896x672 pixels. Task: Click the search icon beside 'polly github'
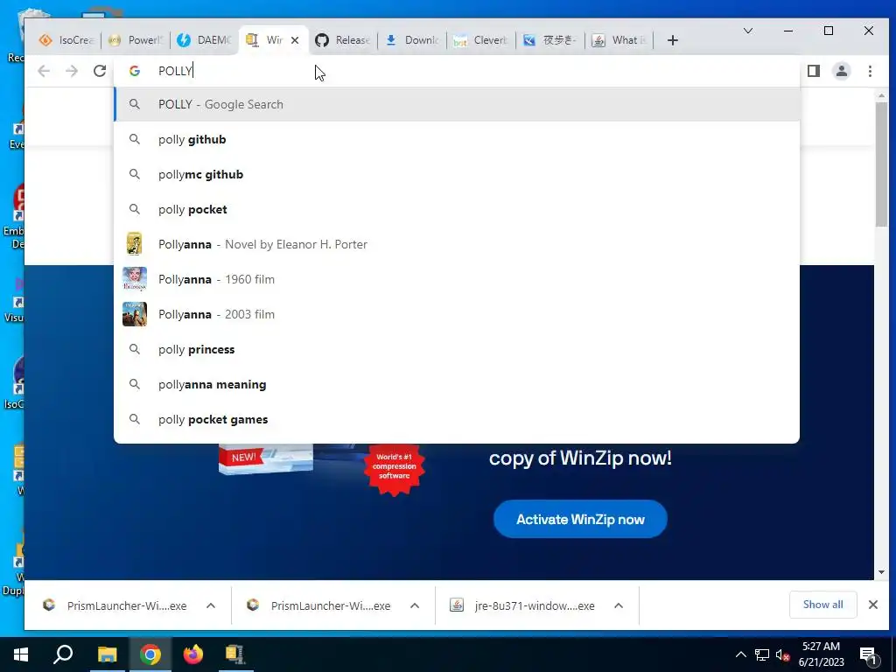(134, 139)
